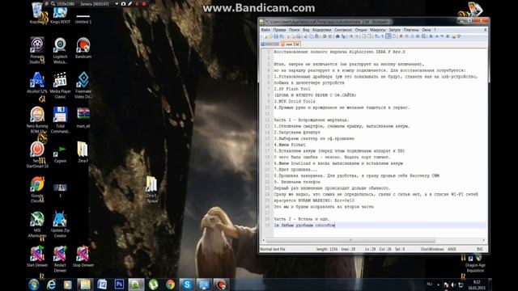518x291 pixels.
Task: Open Total Commander desktop shortcut
Action: [60, 120]
